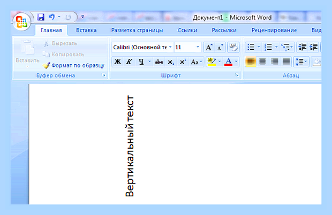Apply yellow text highlight color
332x215 pixels.
[x=212, y=62]
